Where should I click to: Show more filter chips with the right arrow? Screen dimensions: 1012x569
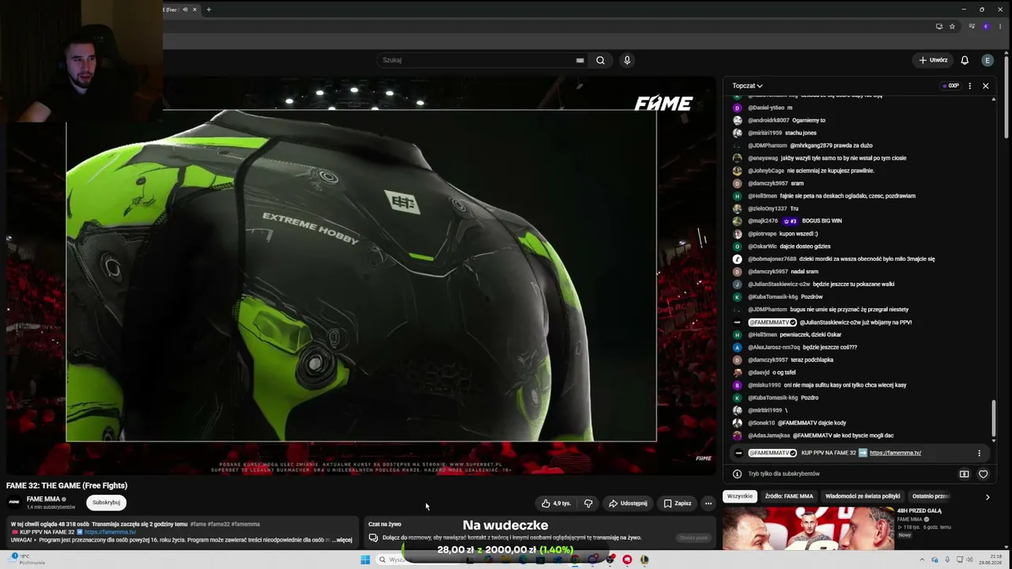coord(987,497)
